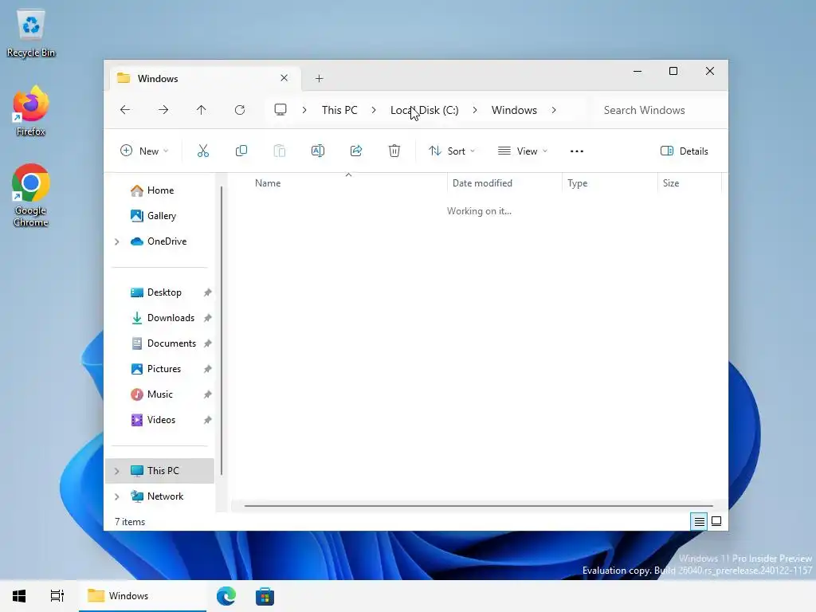Viewport: 816px width, 612px height.
Task: Click pin icon beside Pictures
Action: tap(208, 369)
